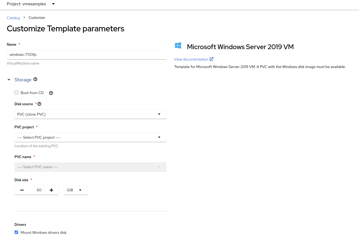Open the Project: vmexamples selector
Viewport: 359px width, 237px height.
(x=30, y=4)
